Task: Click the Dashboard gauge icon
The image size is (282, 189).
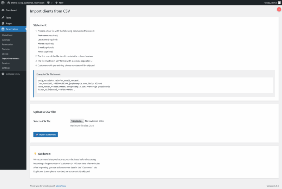Action: pyautogui.click(x=3, y=10)
